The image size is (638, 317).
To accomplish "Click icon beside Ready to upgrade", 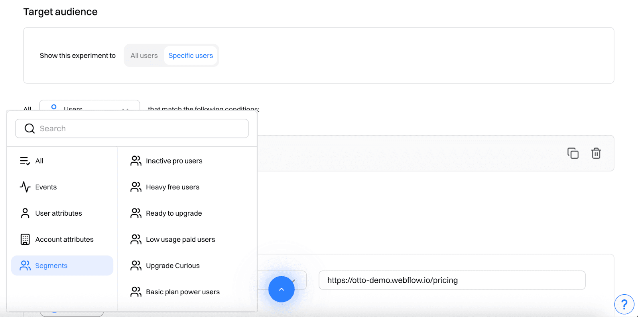I will tap(136, 213).
